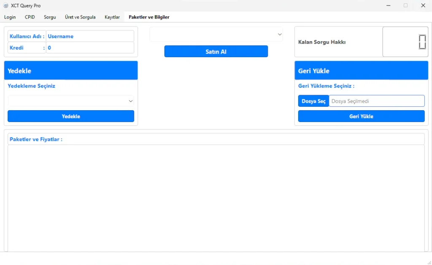Click inside the Paketler ve Fiyatlar text area
Viewport: 432px width, 265px height.
[216, 198]
